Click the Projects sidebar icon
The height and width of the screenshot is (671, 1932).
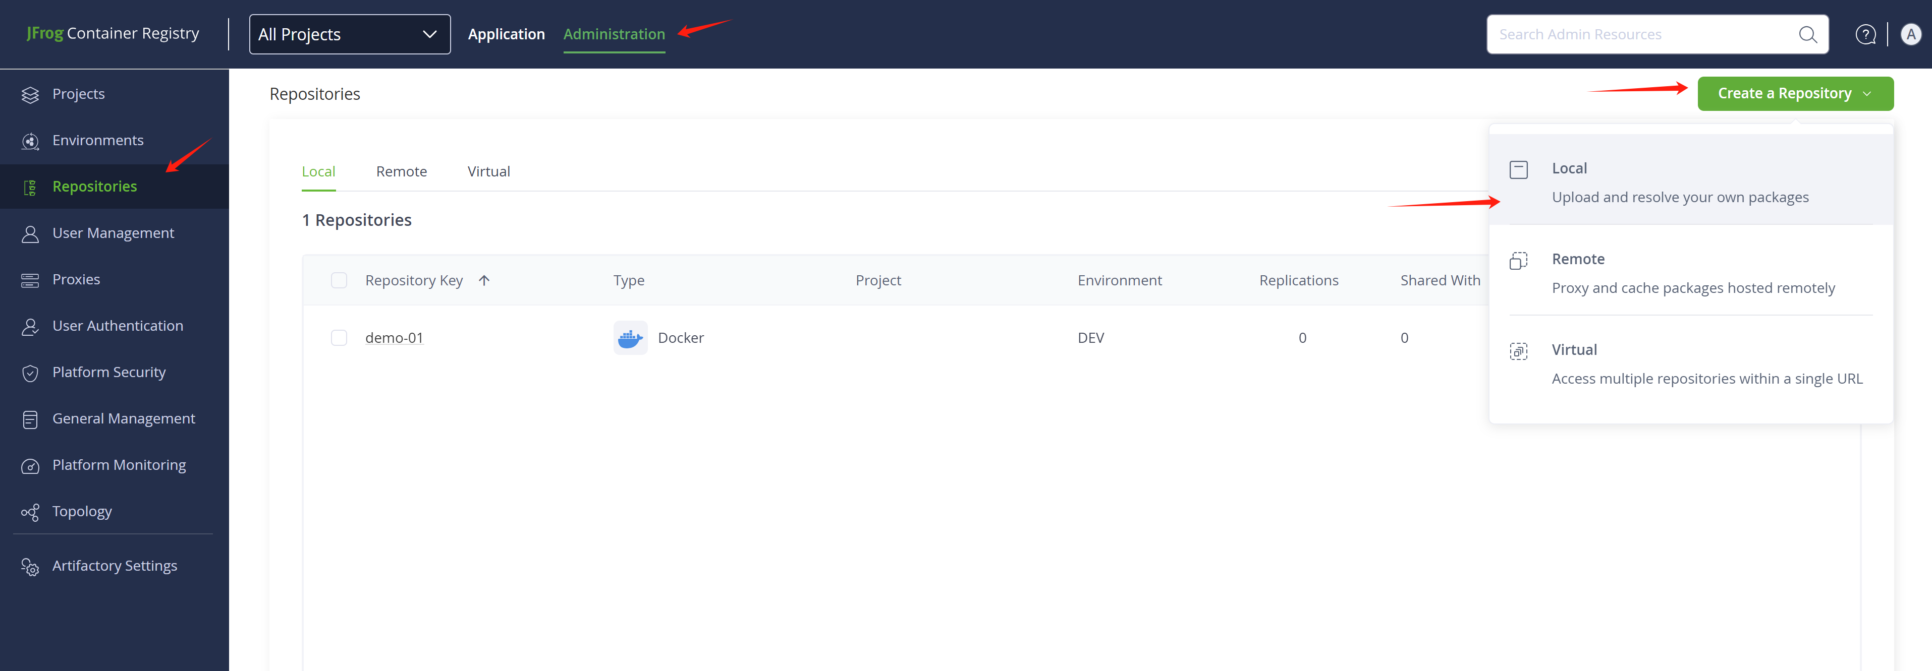click(30, 94)
